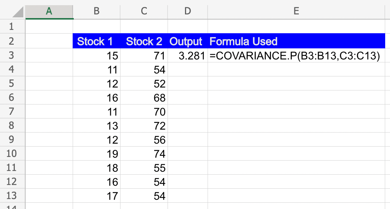Click empty cell A1
This screenshot has width=390, height=209.
pos(49,27)
